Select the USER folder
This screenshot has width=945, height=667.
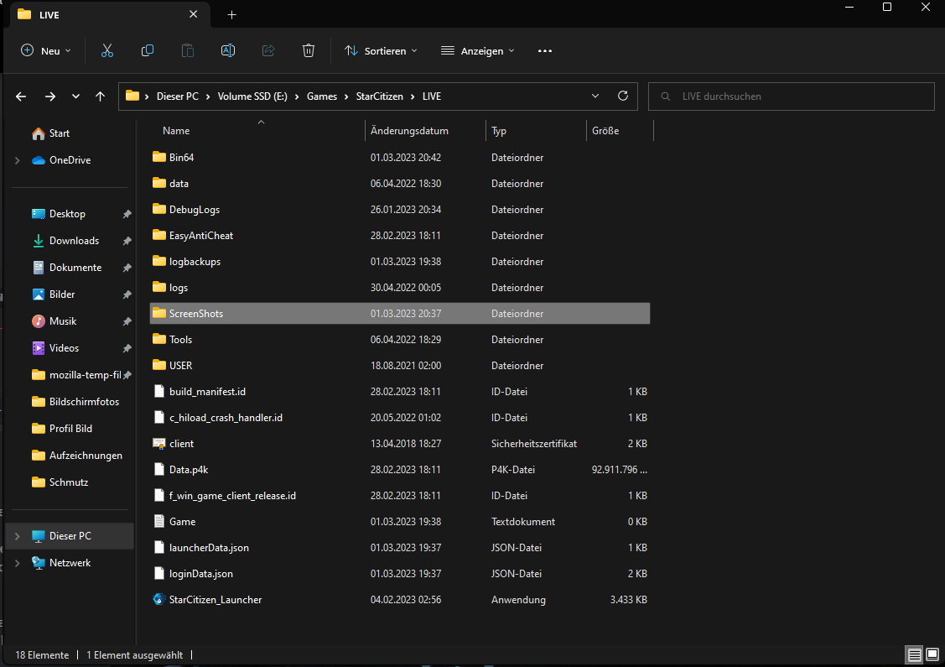point(400,366)
